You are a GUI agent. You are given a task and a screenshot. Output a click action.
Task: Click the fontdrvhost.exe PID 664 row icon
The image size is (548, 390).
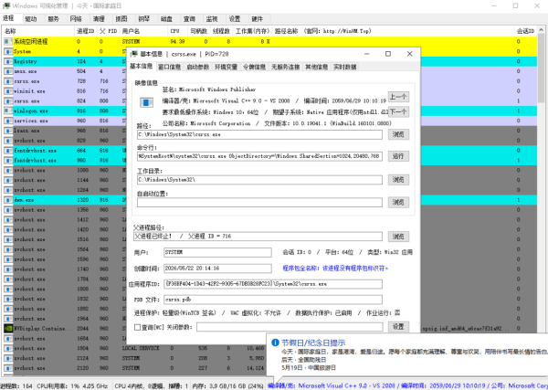click(8, 151)
